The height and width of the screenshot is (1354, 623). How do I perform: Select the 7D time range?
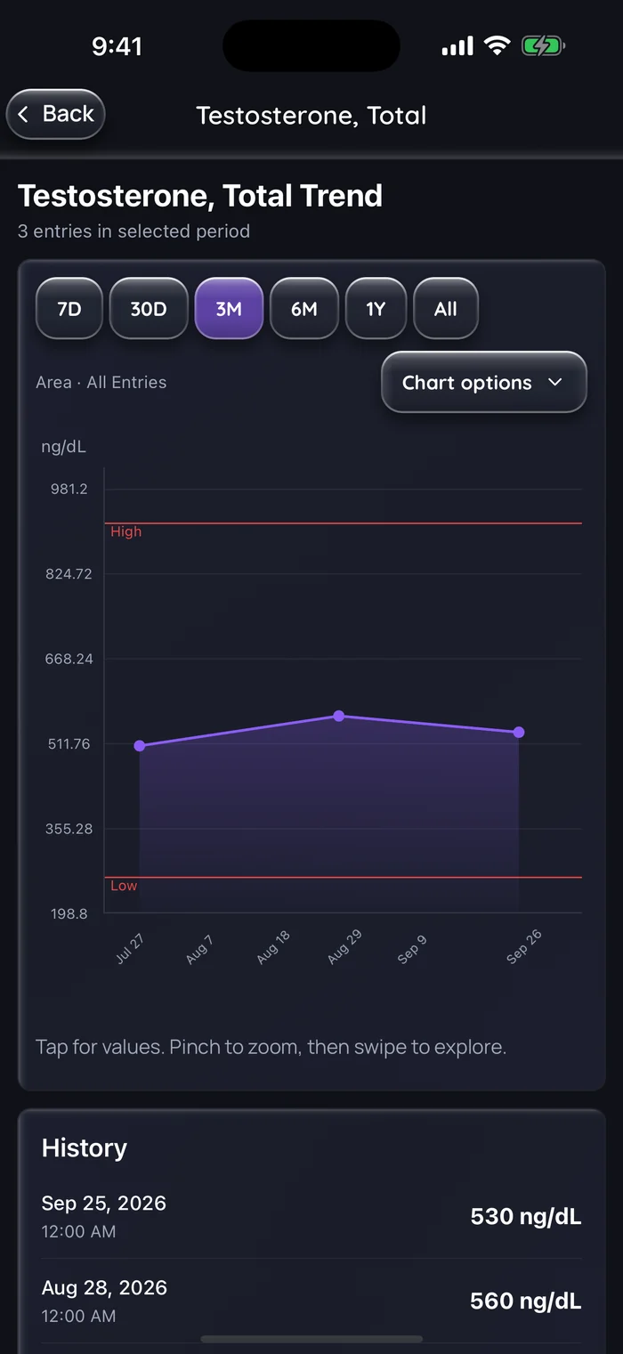click(69, 309)
